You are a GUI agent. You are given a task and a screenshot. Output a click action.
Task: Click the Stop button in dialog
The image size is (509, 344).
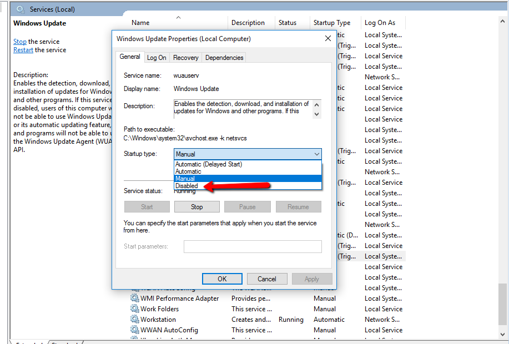click(x=196, y=207)
